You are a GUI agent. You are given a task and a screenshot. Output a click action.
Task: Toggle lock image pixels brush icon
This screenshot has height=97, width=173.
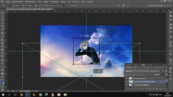point(137,75)
